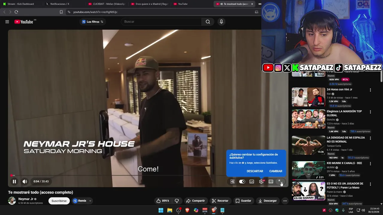This screenshot has width=383, height=215.
Task: Open KID MUNNI X CANALS thumbnail
Action: [308, 171]
